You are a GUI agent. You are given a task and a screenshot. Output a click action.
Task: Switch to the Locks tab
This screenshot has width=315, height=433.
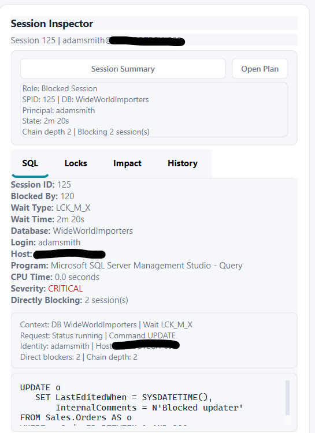pos(76,163)
